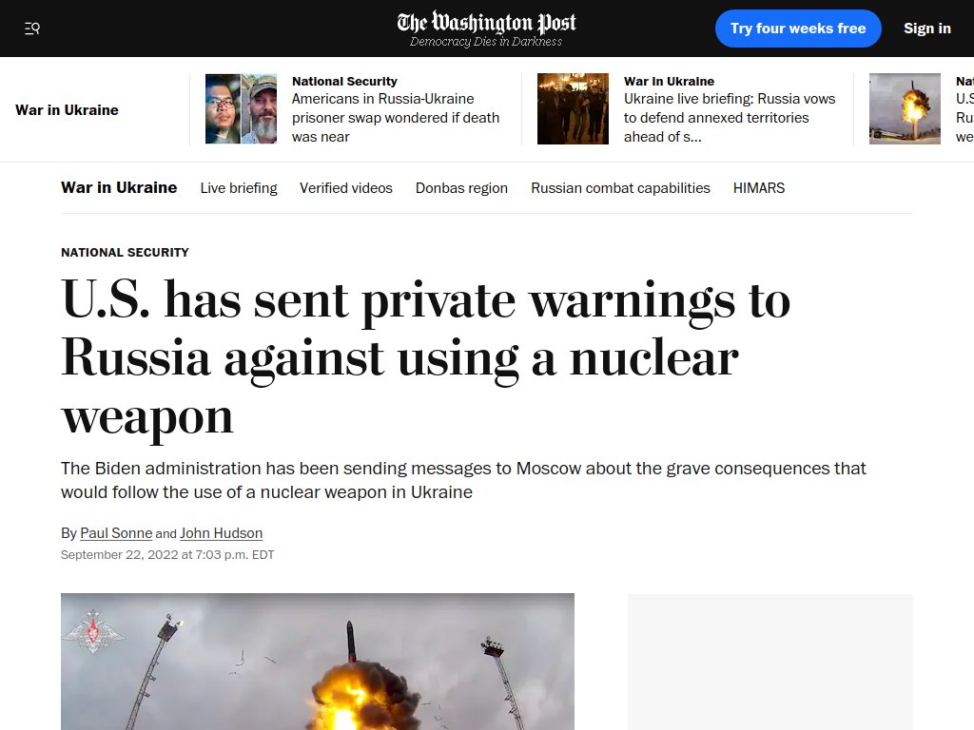This screenshot has width=974, height=730.
Task: Click the missile launch article image
Action: tap(318, 662)
